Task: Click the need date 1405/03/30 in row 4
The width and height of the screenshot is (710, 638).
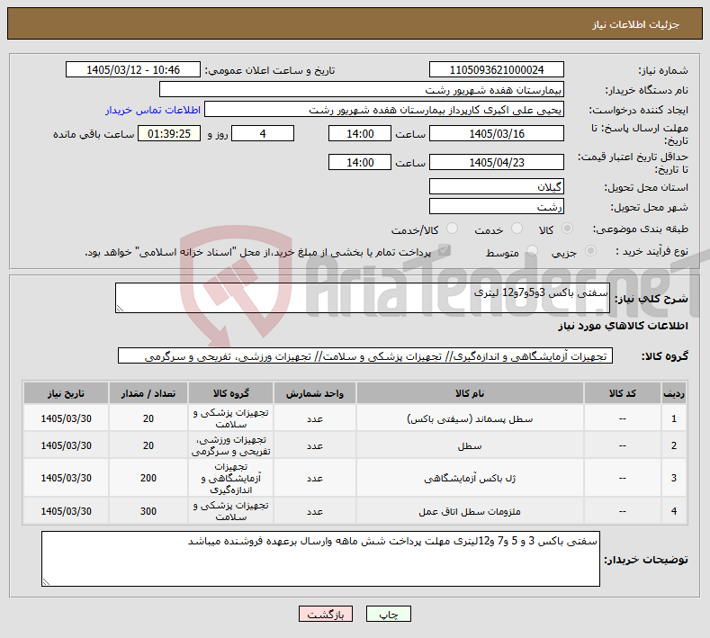Action: (x=66, y=511)
